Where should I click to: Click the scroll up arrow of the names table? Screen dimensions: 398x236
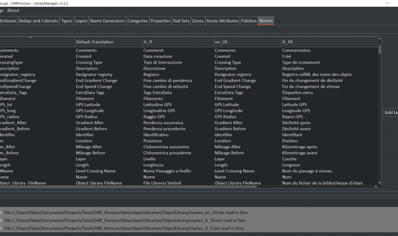point(380,39)
